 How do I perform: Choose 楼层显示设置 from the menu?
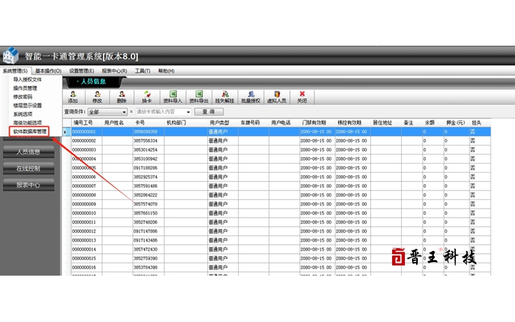pyautogui.click(x=28, y=106)
